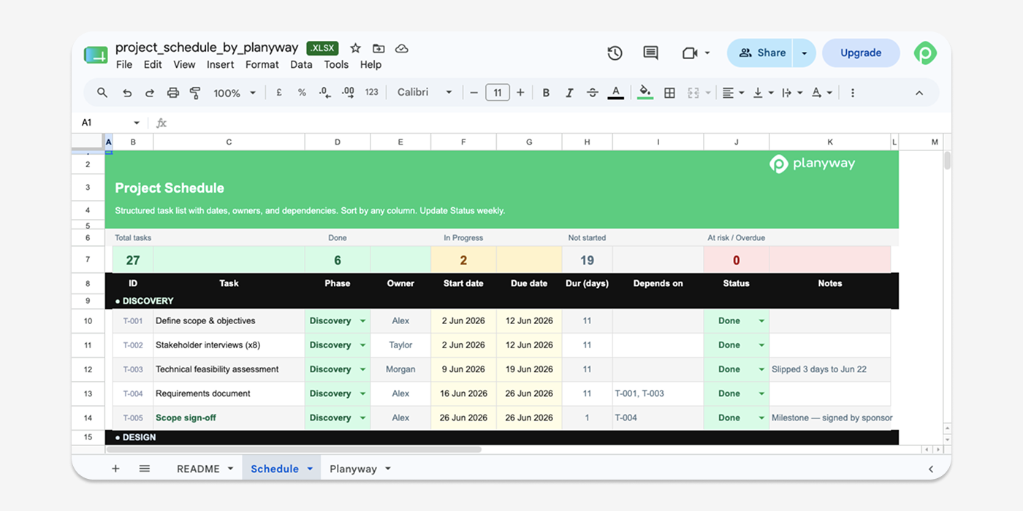Open the all sheets list icon

click(145, 469)
